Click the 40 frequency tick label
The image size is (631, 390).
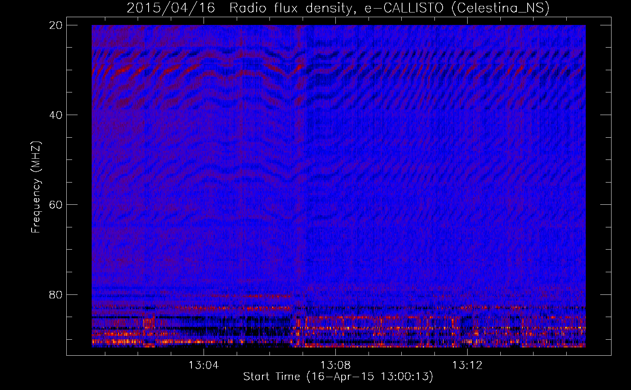pyautogui.click(x=56, y=115)
